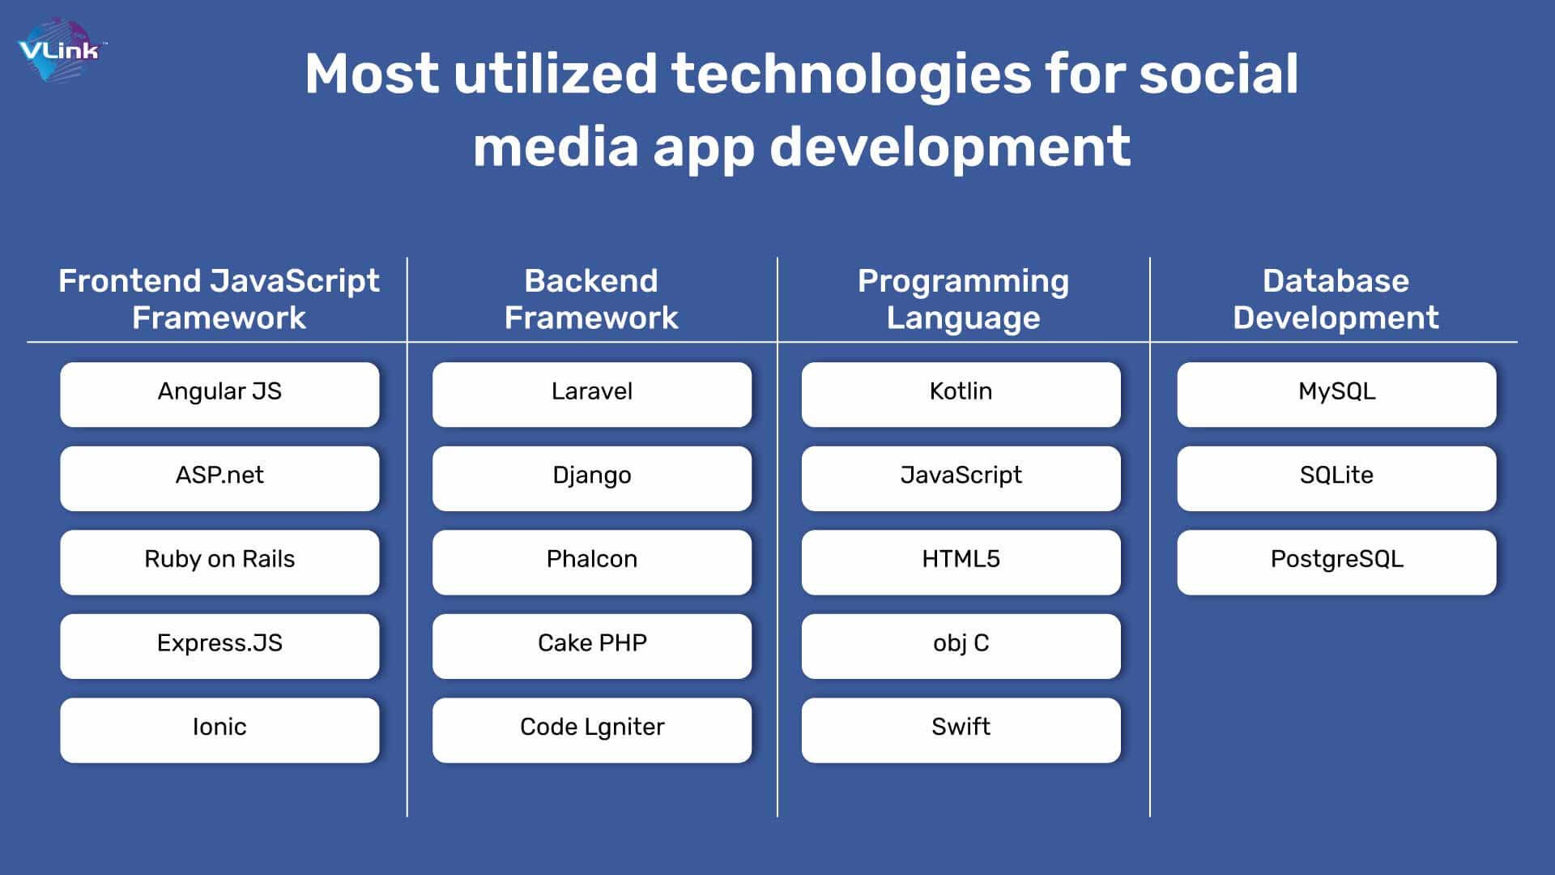1555x875 pixels.
Task: Click the JavaScript programming language card
Action: (959, 474)
